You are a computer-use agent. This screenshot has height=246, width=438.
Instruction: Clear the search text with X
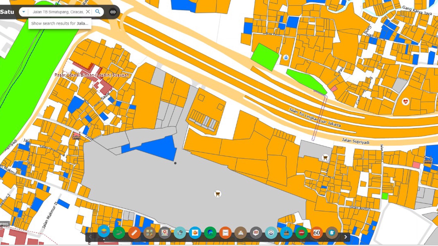88,12
